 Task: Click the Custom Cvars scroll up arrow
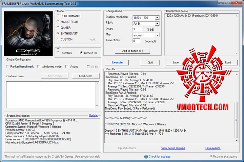pos(97,84)
